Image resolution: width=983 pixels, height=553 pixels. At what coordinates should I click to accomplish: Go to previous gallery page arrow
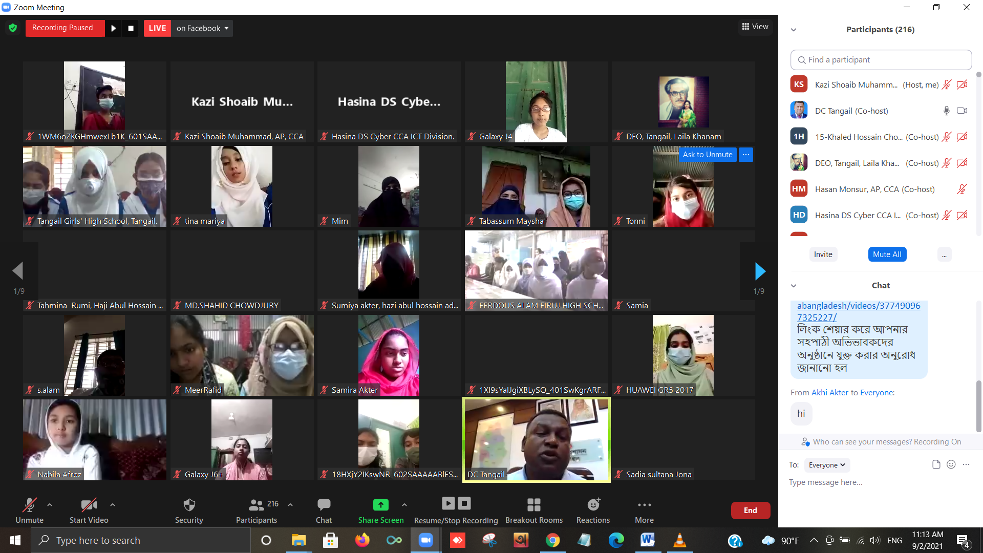(18, 271)
